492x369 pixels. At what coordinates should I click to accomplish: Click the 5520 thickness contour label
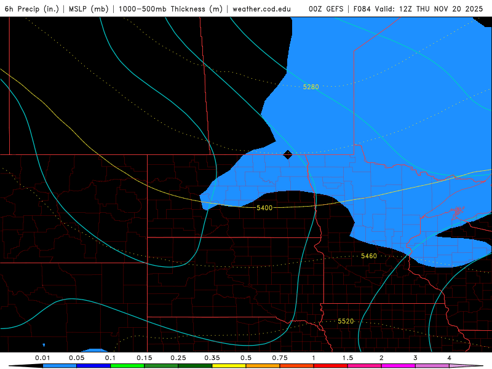click(346, 321)
